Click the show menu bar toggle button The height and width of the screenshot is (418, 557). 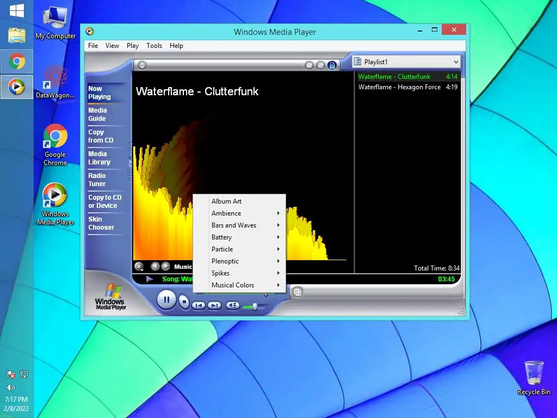(142, 65)
